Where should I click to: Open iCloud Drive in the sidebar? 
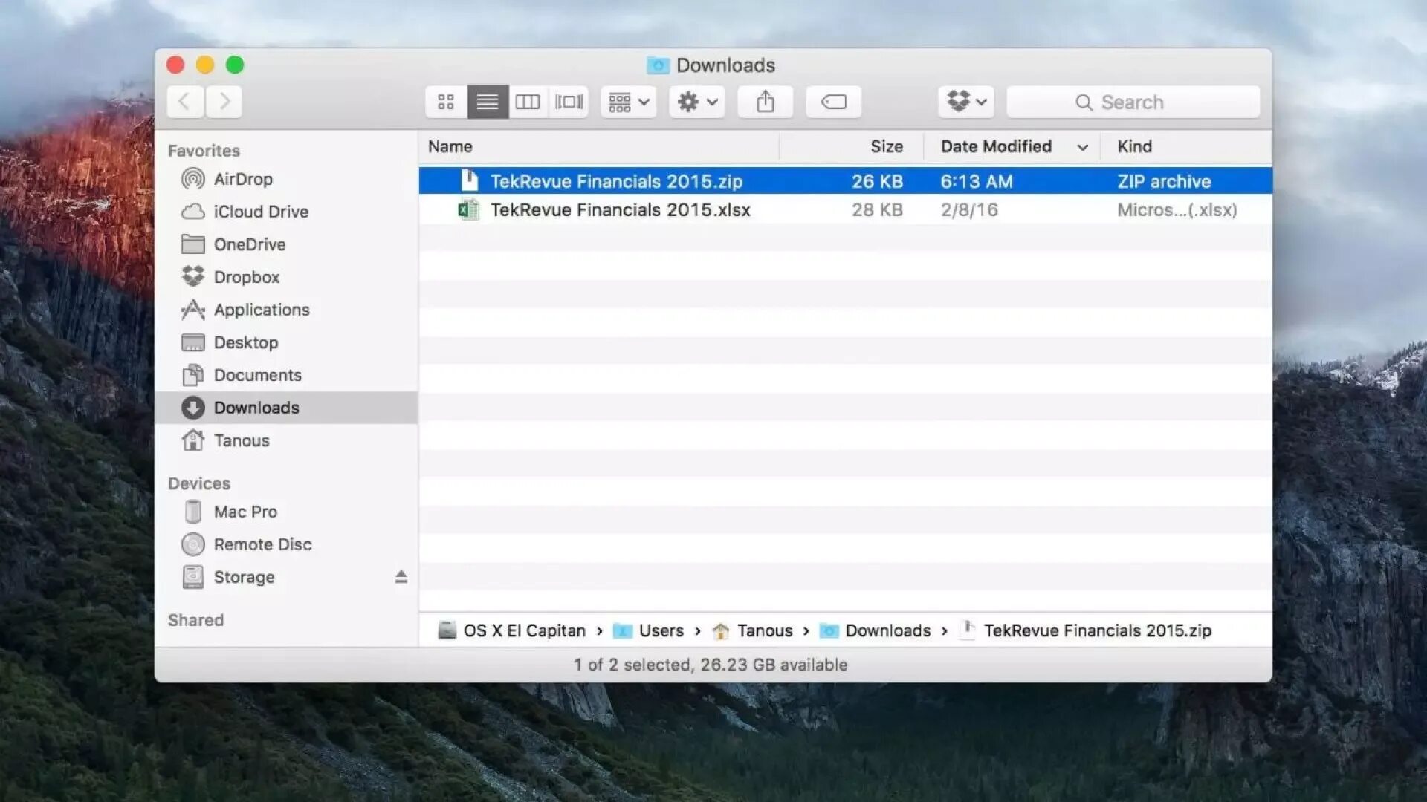(x=260, y=212)
